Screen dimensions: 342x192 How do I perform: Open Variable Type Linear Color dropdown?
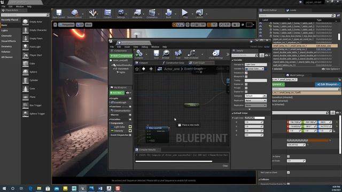(x=254, y=69)
